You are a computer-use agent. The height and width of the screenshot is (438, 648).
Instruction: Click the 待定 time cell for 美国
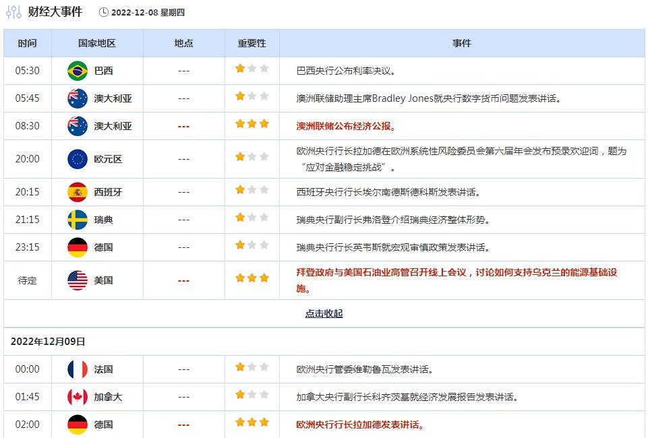(x=28, y=280)
